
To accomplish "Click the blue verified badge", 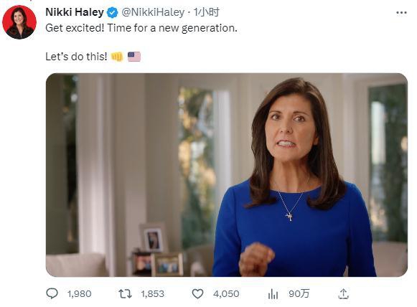I will (112, 12).
